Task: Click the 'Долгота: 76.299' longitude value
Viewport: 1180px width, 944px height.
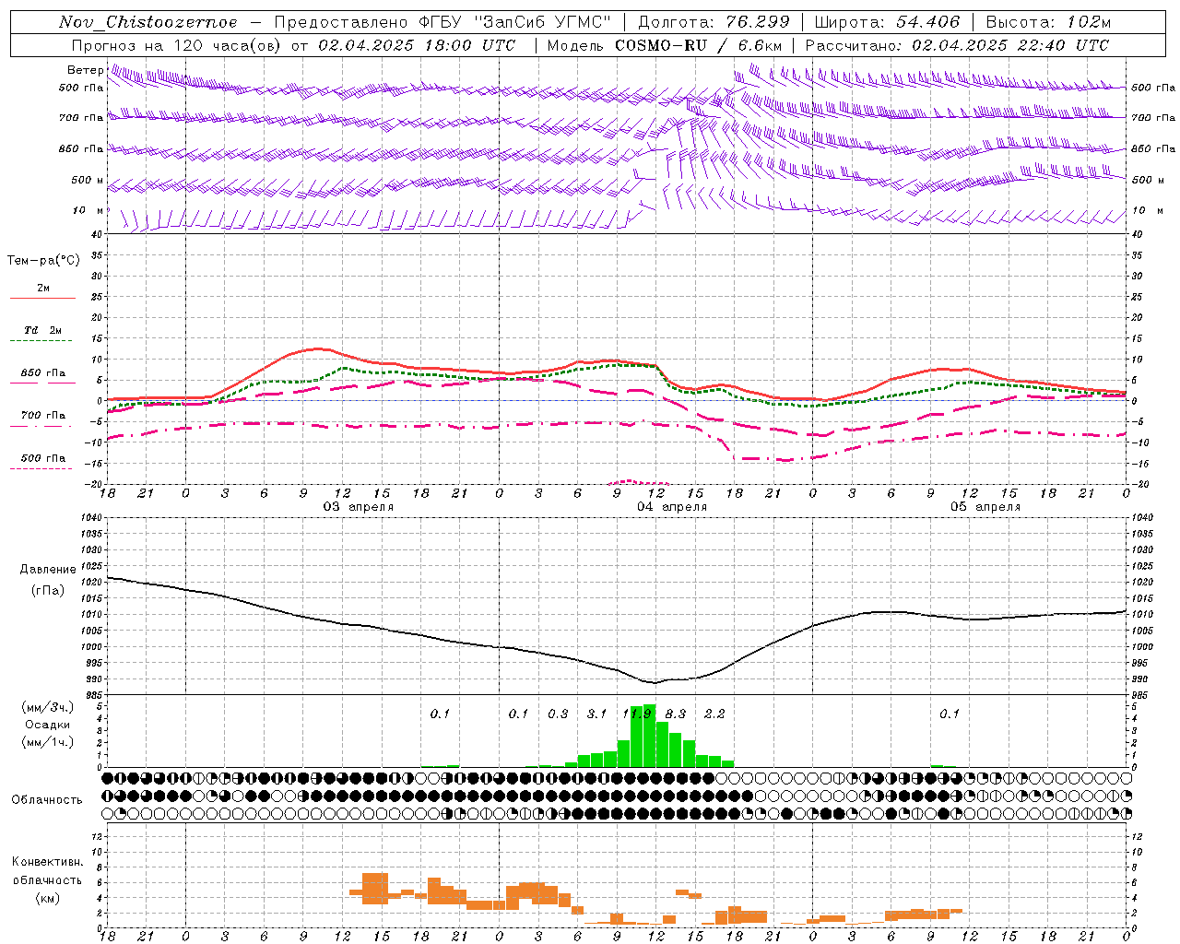Action: [x=714, y=22]
